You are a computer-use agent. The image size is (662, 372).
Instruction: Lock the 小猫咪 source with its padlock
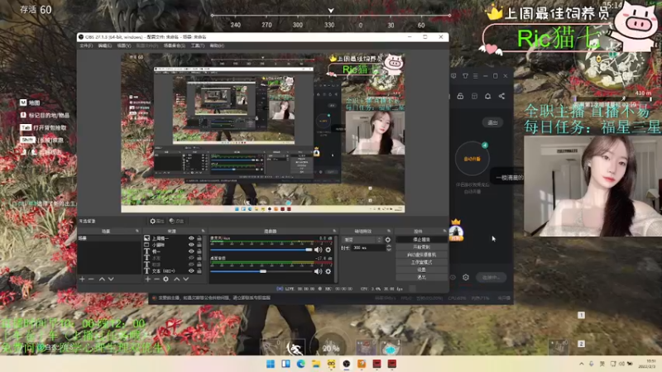(x=199, y=245)
